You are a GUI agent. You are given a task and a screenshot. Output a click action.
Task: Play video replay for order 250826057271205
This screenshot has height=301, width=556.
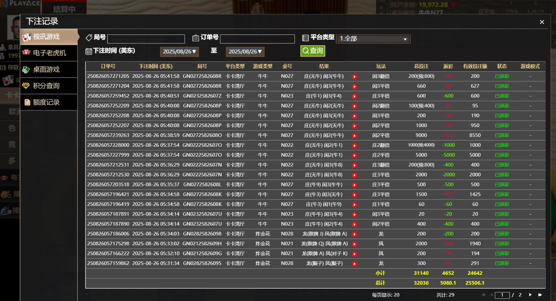(x=354, y=76)
